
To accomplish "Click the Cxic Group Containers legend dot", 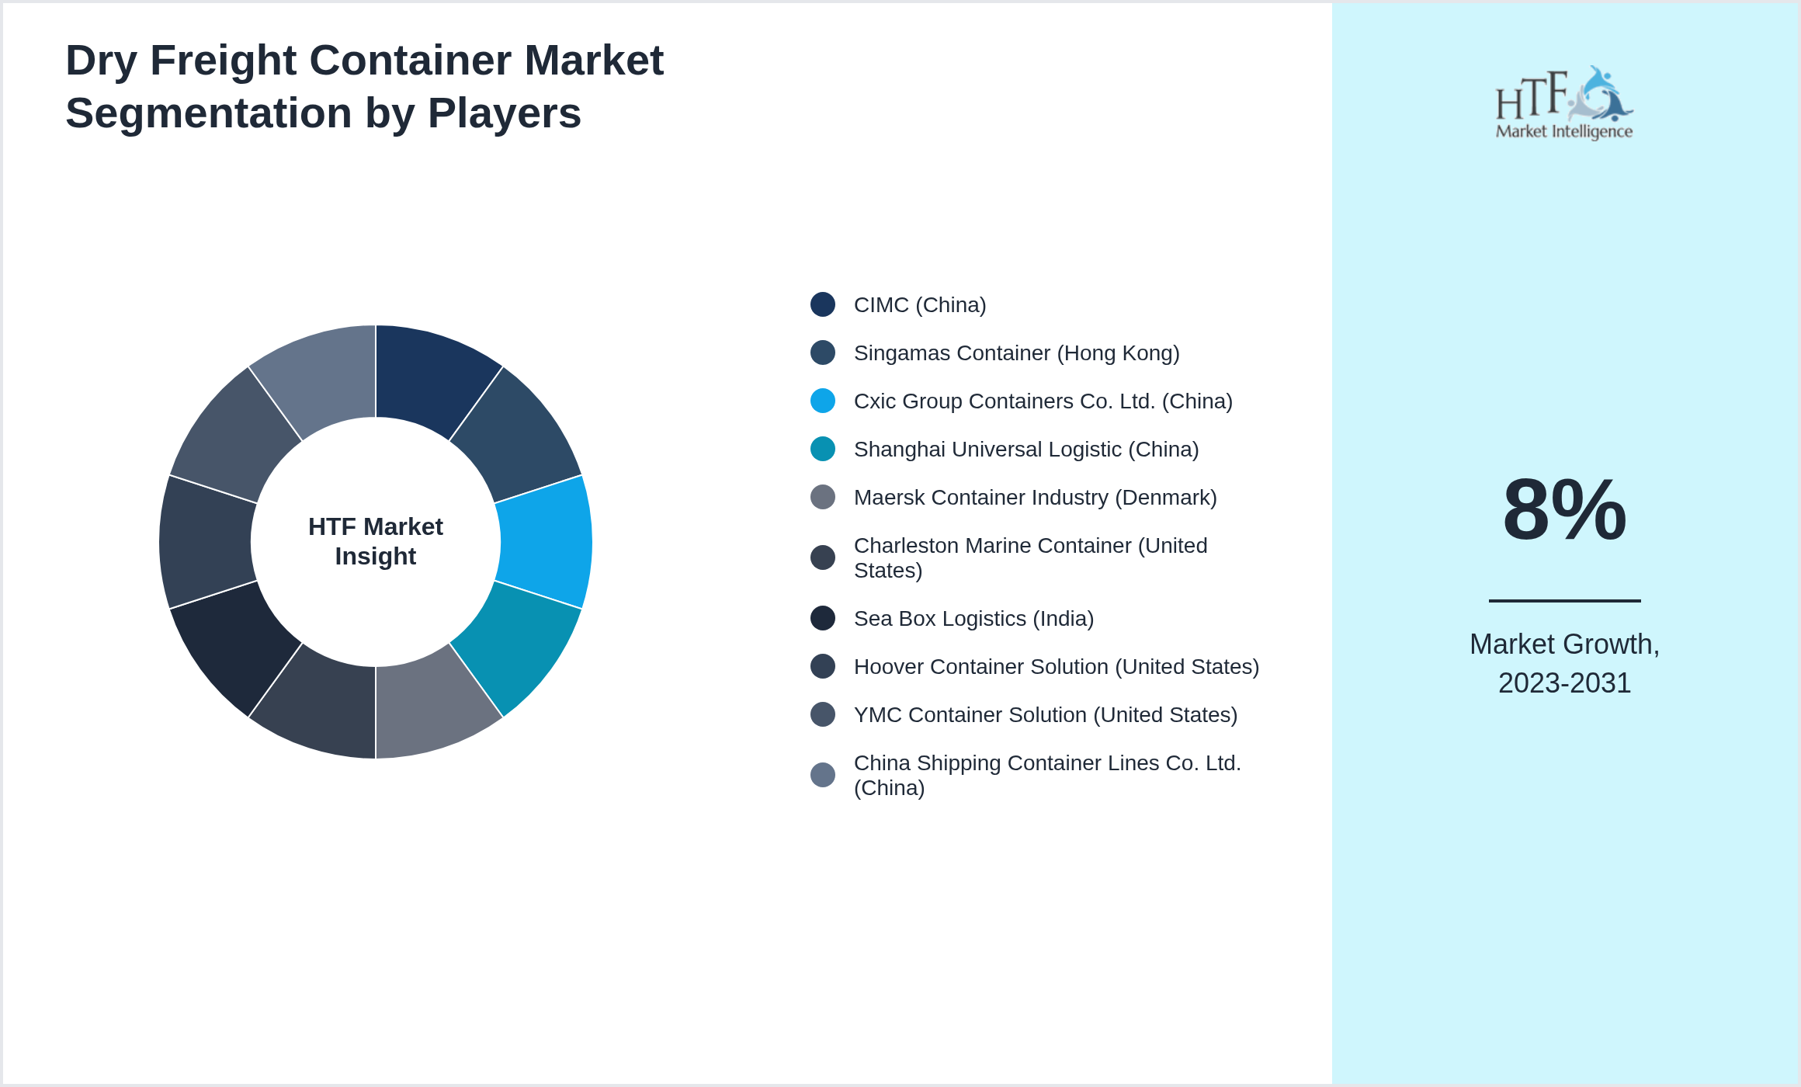I will [x=823, y=401].
